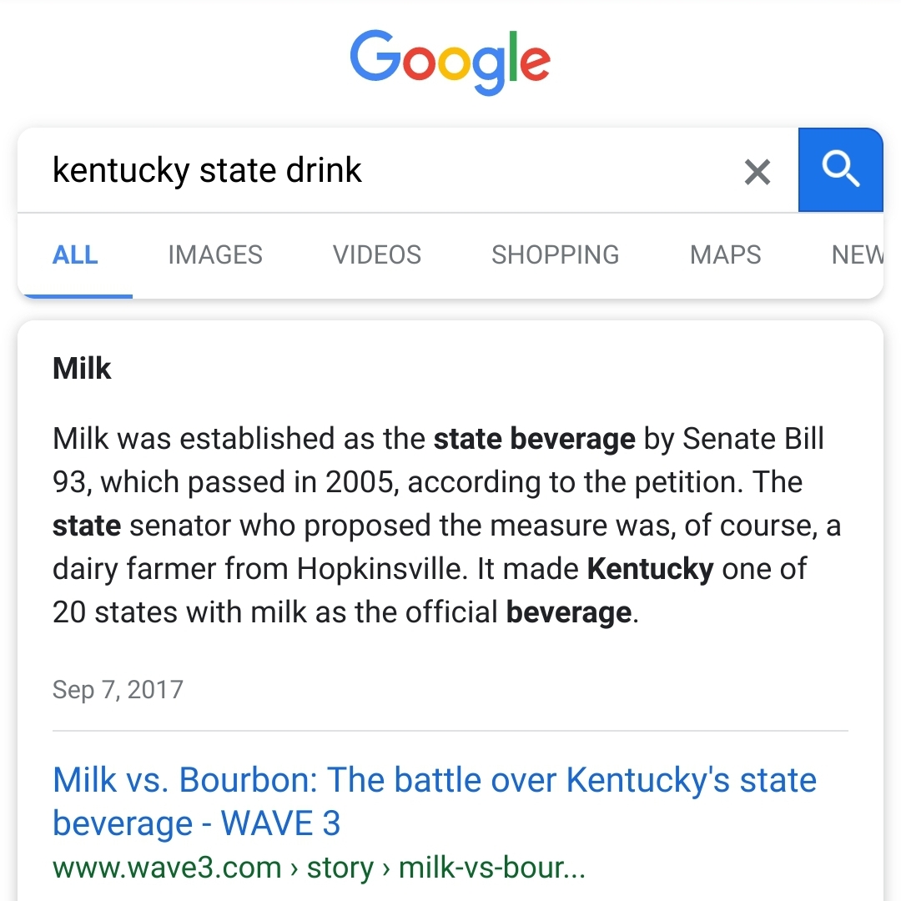This screenshot has height=901, width=901.
Task: Click the WAVE 3 result title second line
Action: 197,823
